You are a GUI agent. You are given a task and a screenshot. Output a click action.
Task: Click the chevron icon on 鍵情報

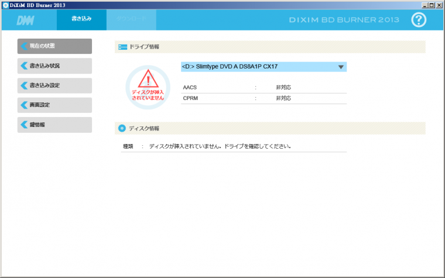pyautogui.click(x=24, y=125)
